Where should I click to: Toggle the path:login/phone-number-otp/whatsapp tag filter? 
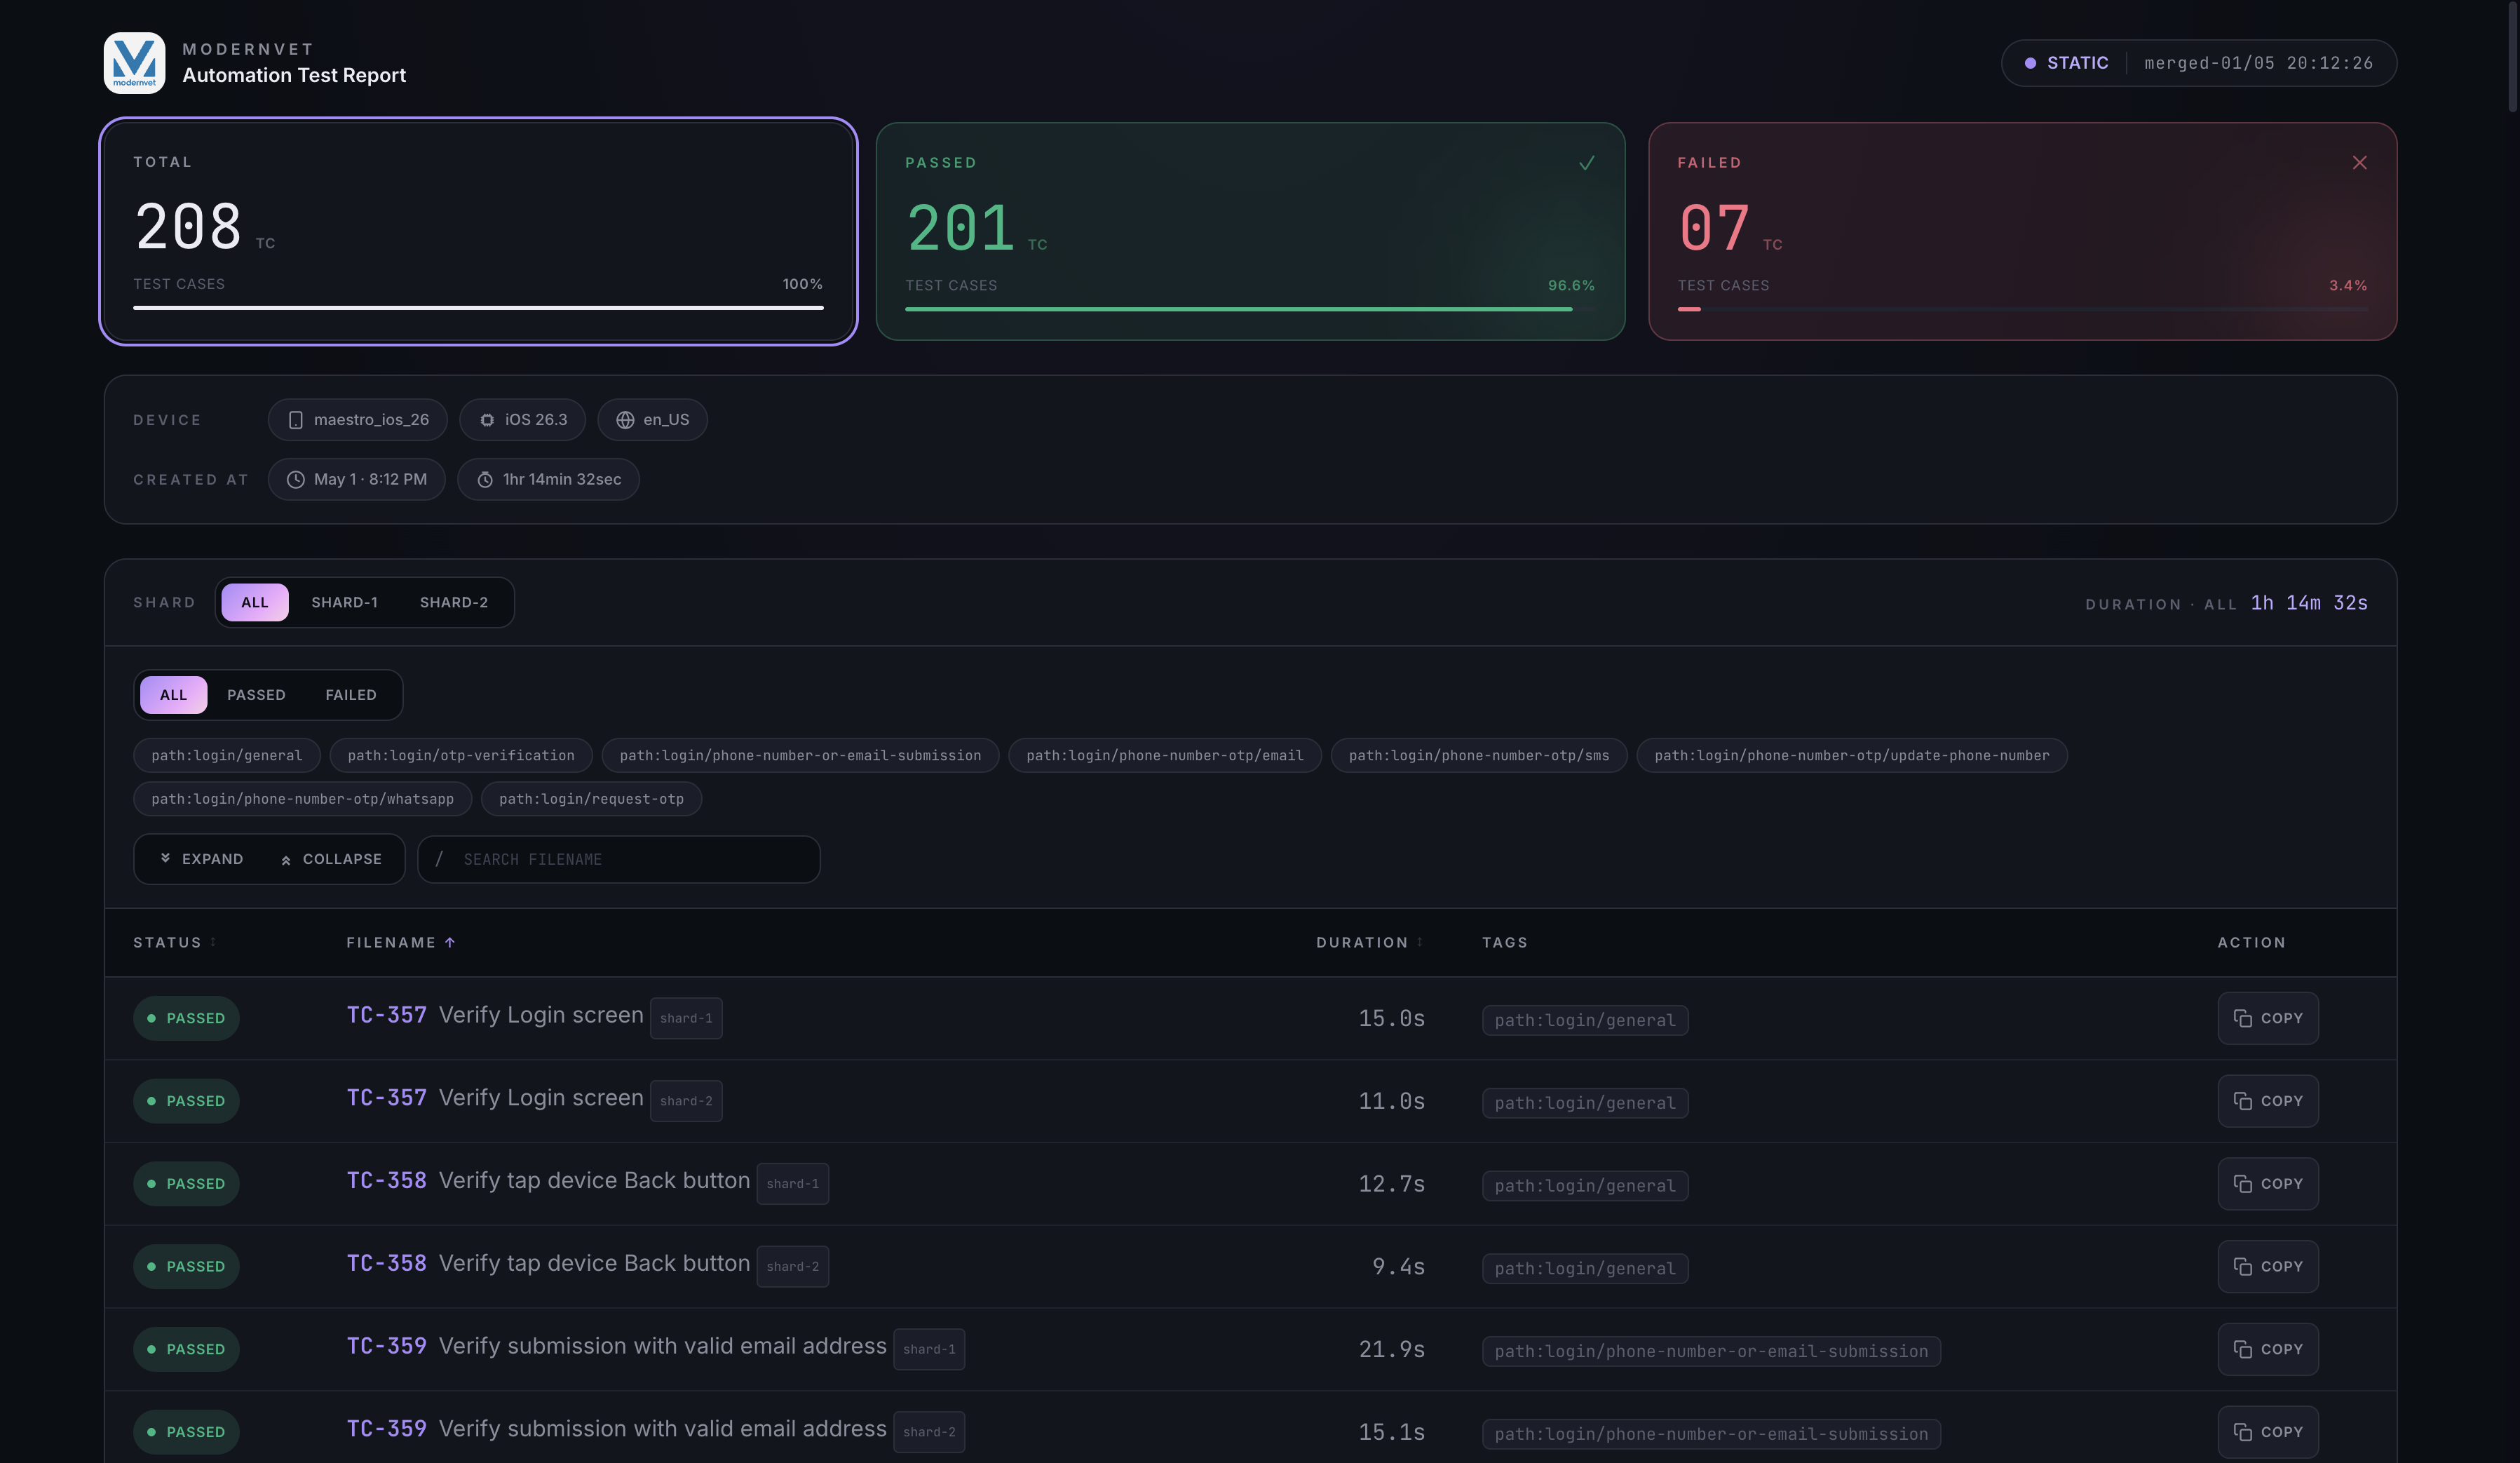click(302, 799)
